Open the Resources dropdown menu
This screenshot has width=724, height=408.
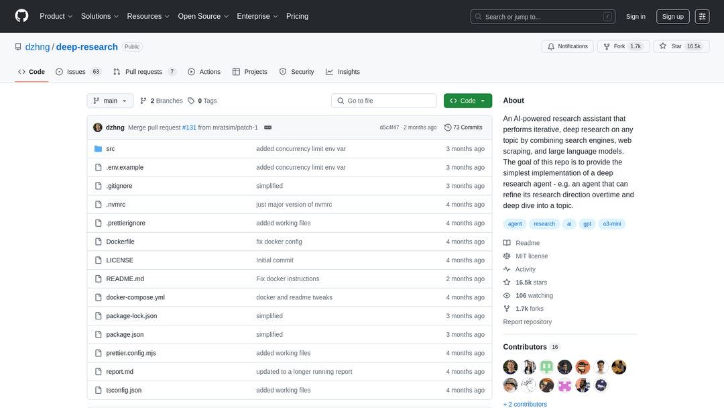click(x=148, y=16)
